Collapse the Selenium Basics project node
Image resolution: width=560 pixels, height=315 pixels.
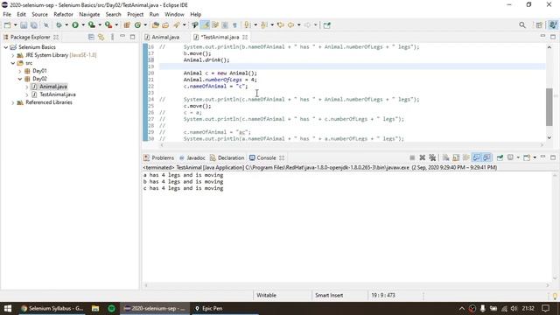pos(6,47)
